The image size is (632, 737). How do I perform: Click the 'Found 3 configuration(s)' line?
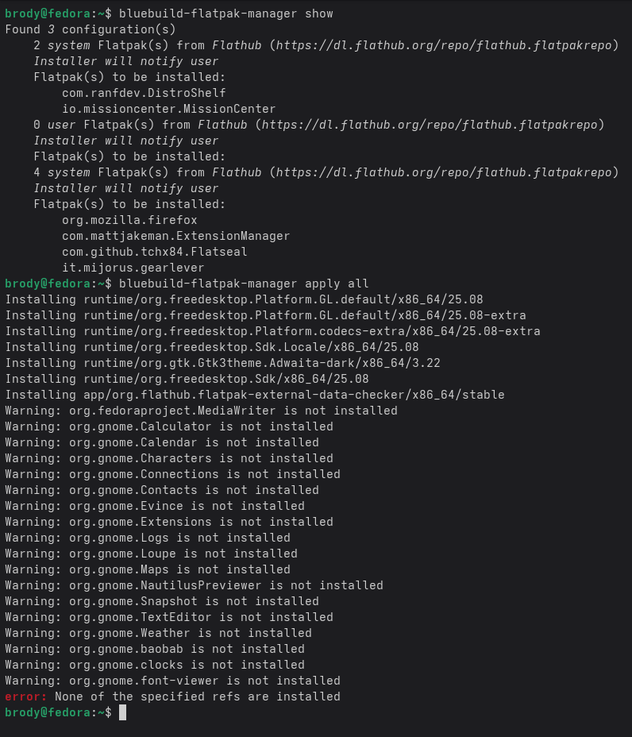coord(91,29)
